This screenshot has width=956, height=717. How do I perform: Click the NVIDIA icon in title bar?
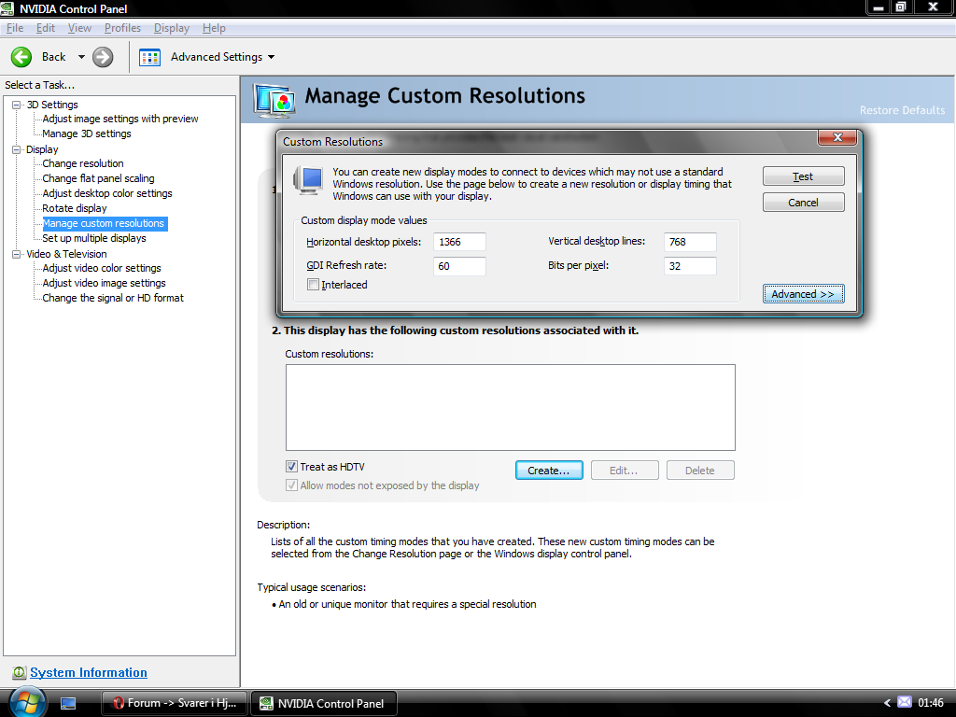(7, 8)
